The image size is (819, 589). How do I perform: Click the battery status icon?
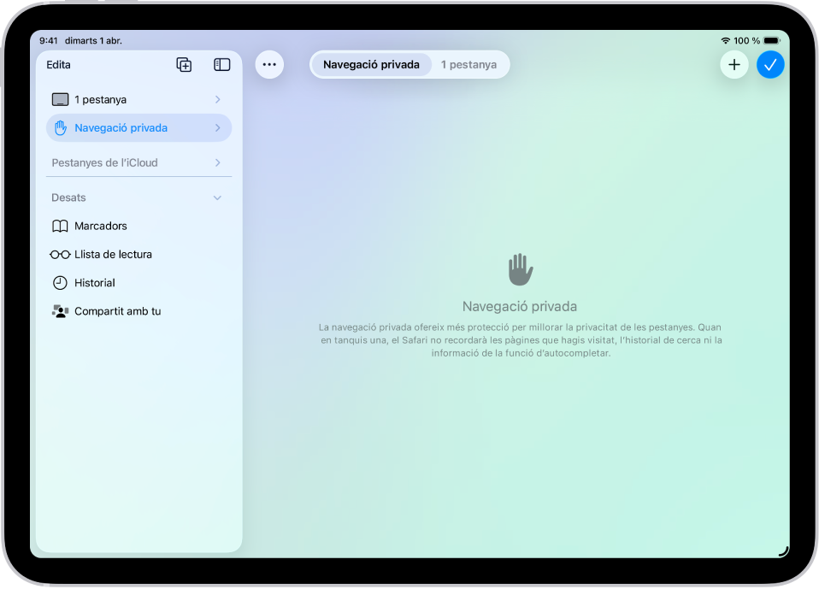pyautogui.click(x=771, y=41)
